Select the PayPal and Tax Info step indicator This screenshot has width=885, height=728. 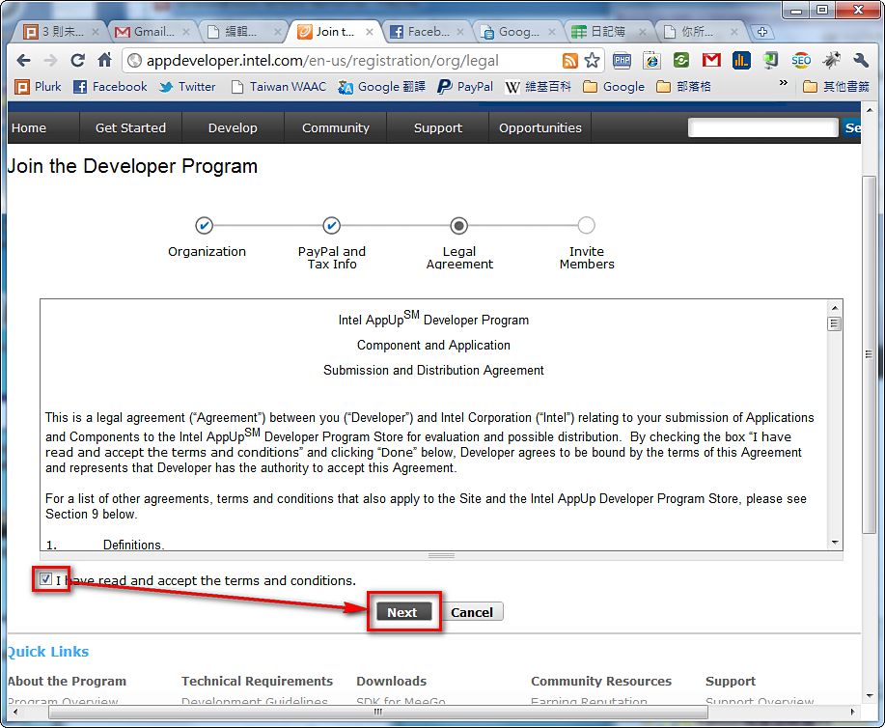[x=331, y=225]
